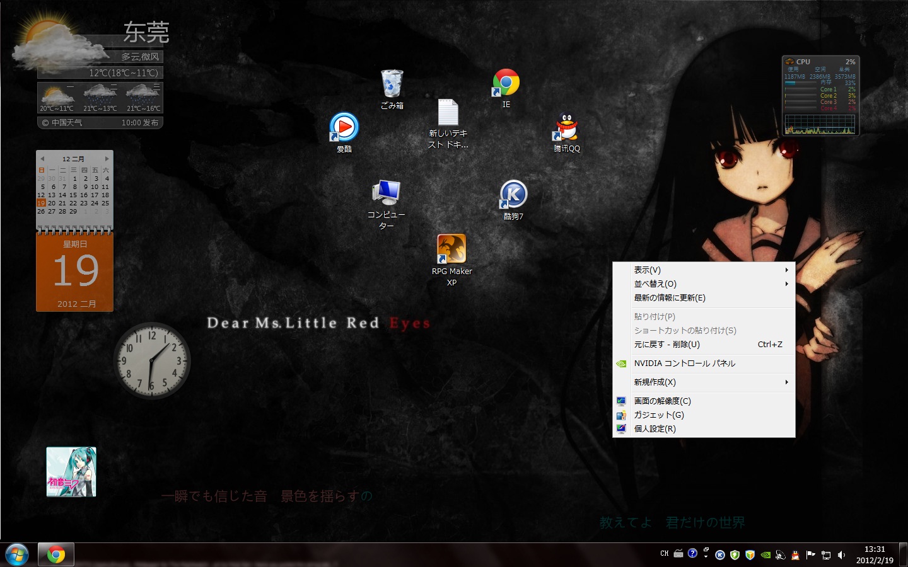This screenshot has height=567, width=908.
Task: Expand the 新規作成(X) submenu
Action: pyautogui.click(x=704, y=382)
